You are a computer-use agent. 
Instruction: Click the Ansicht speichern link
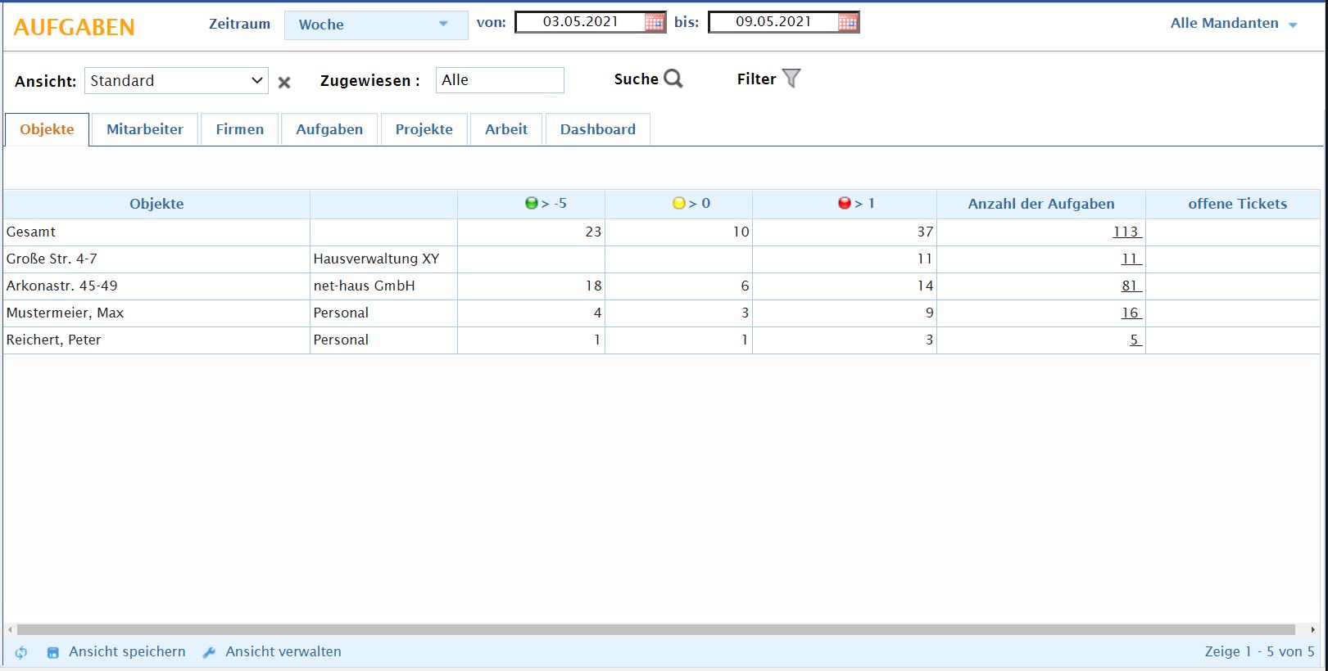127,652
